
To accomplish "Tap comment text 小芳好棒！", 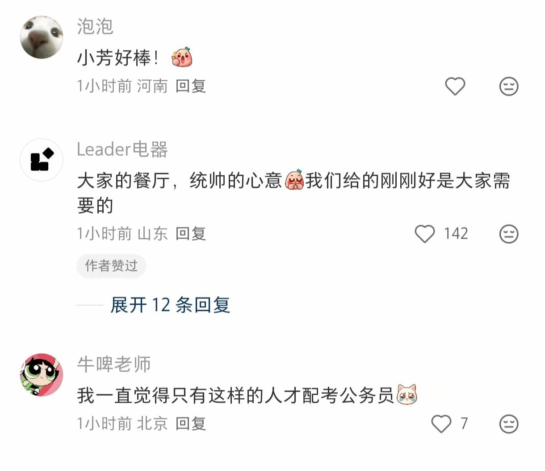I will 118,58.
